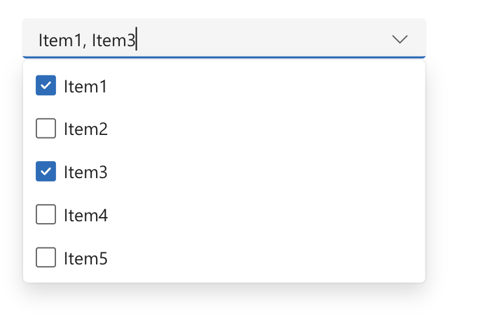496x321 pixels.
Task: Place cursor after Item3 text in field
Action: [x=136, y=41]
